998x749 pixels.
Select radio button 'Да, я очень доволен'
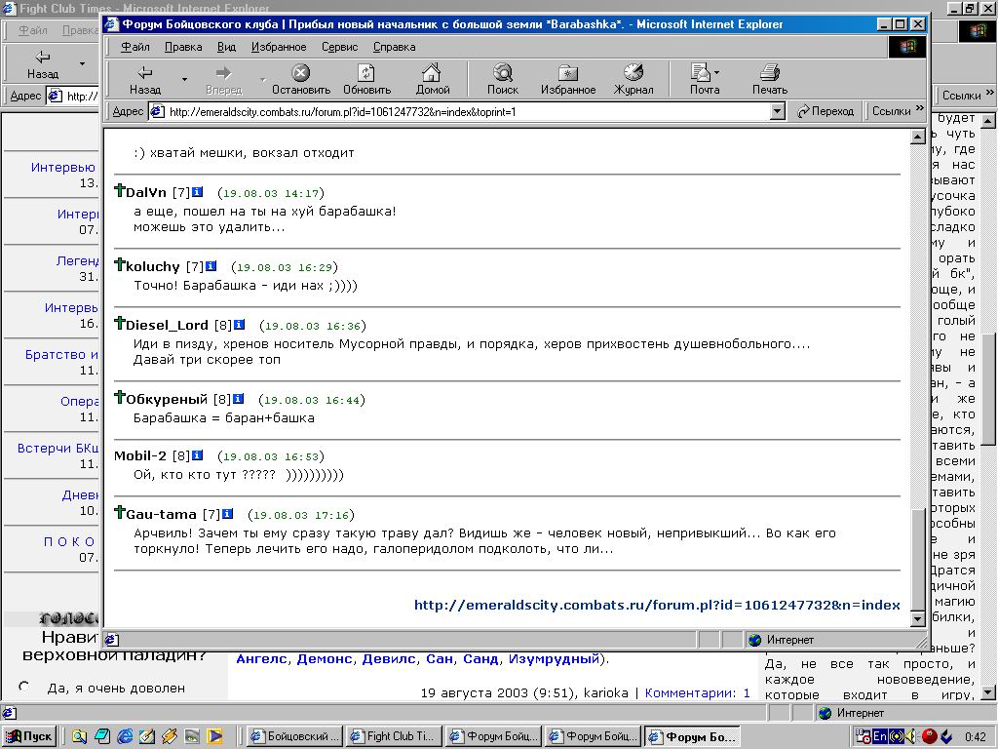[x=24, y=687]
